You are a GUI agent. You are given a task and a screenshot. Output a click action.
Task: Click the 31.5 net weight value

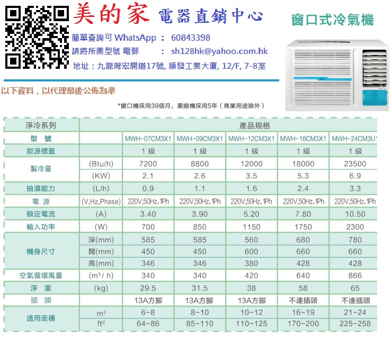click(x=200, y=288)
